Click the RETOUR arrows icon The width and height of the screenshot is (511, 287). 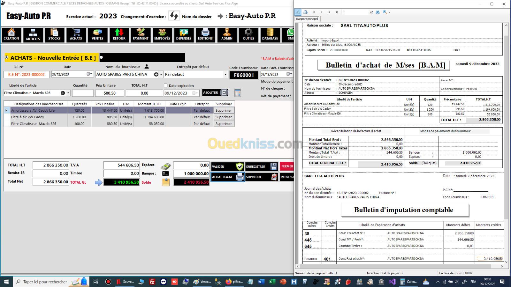(x=119, y=35)
